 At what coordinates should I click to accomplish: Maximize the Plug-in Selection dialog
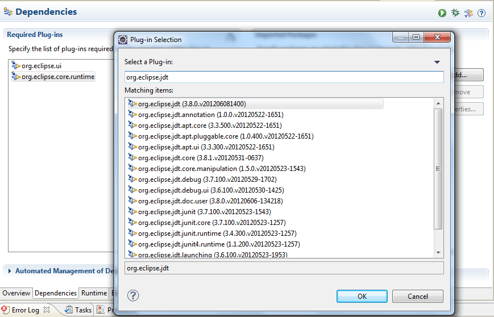pyautogui.click(x=416, y=37)
